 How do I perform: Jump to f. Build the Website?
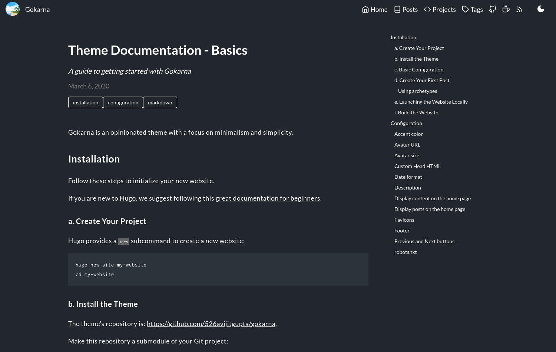coord(416,113)
